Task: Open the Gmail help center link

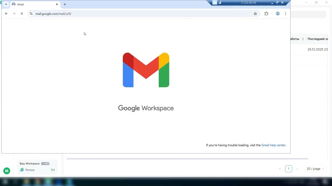Action: click(x=273, y=145)
